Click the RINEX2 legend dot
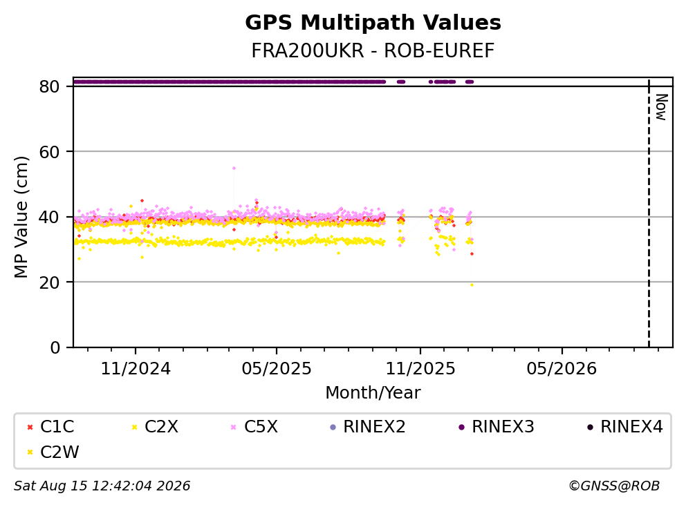686x507 pixels. 333,427
